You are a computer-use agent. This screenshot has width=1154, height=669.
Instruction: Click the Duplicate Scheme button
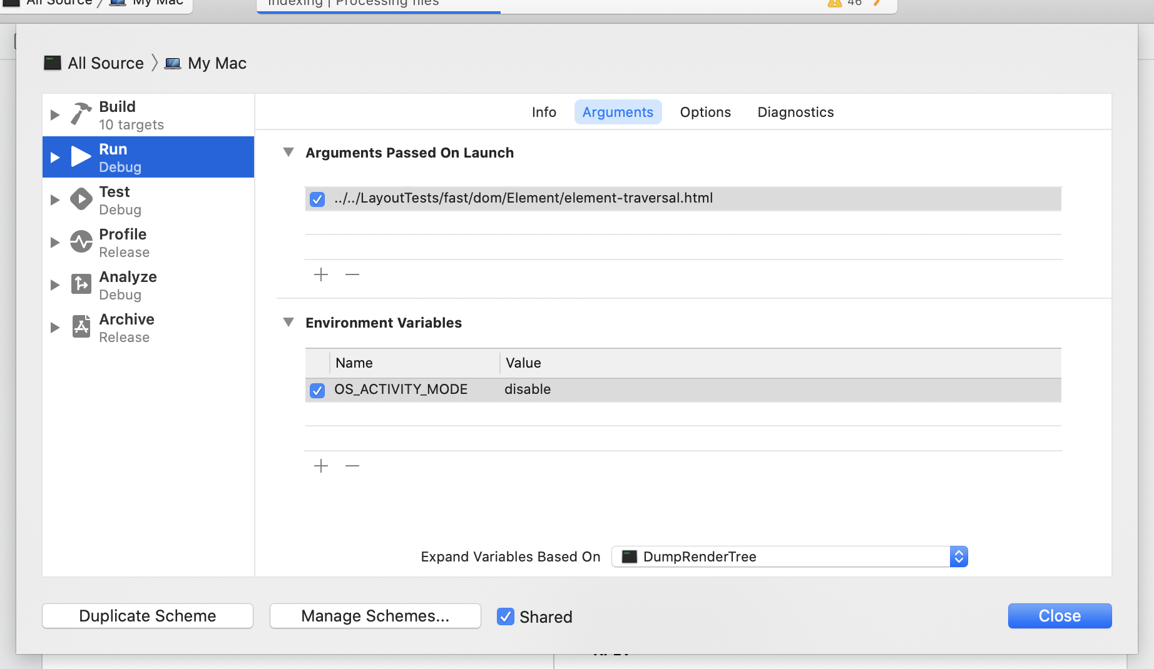pos(147,616)
